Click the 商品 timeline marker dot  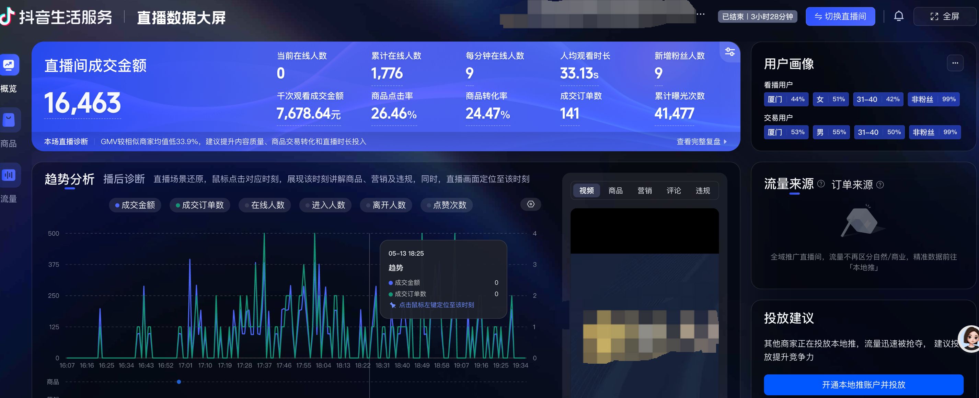tap(178, 382)
